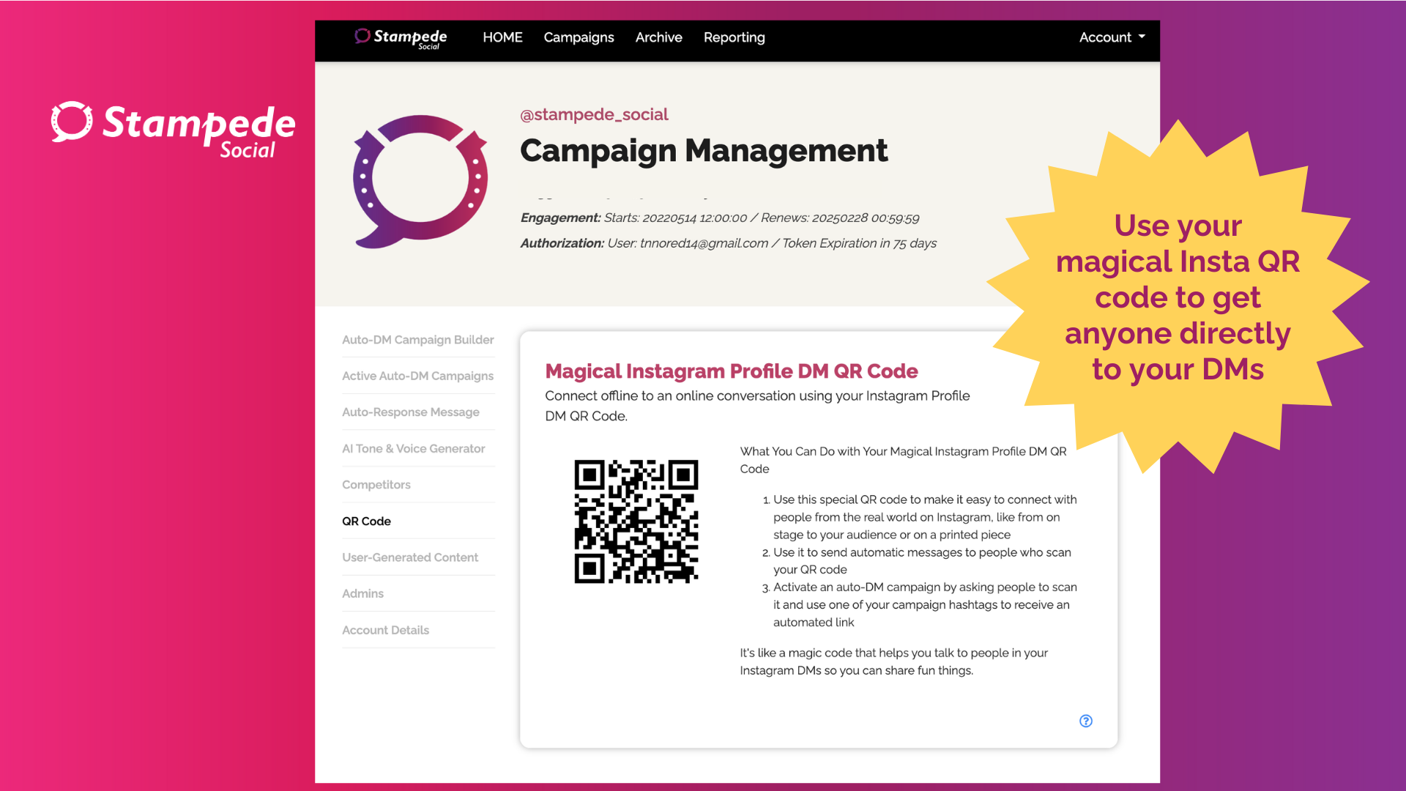The height and width of the screenshot is (791, 1406).
Task: Click the Instagram DM QR code image
Action: [636, 521]
